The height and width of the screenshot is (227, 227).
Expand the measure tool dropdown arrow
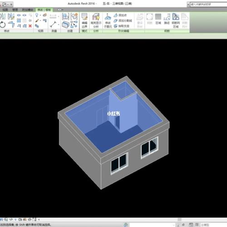[59, 25]
